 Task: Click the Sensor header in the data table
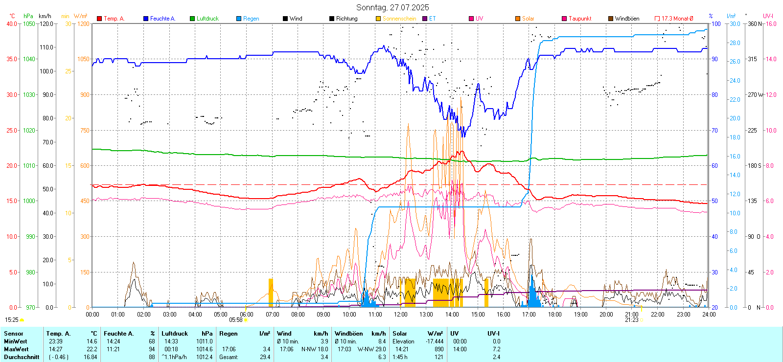[14, 334]
